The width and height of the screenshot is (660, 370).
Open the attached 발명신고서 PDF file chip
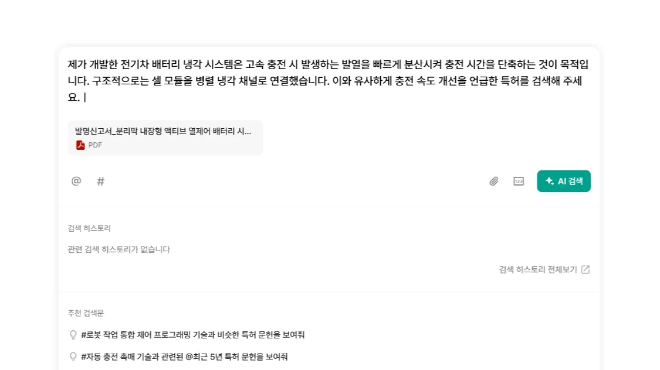pyautogui.click(x=165, y=138)
